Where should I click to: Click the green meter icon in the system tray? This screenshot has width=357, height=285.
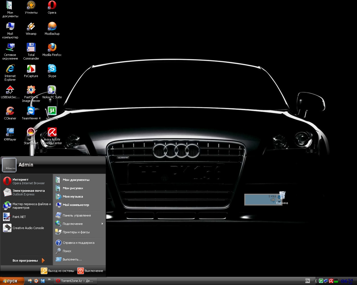tap(336, 281)
